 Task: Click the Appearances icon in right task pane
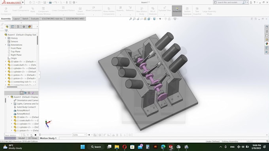coord(267,44)
